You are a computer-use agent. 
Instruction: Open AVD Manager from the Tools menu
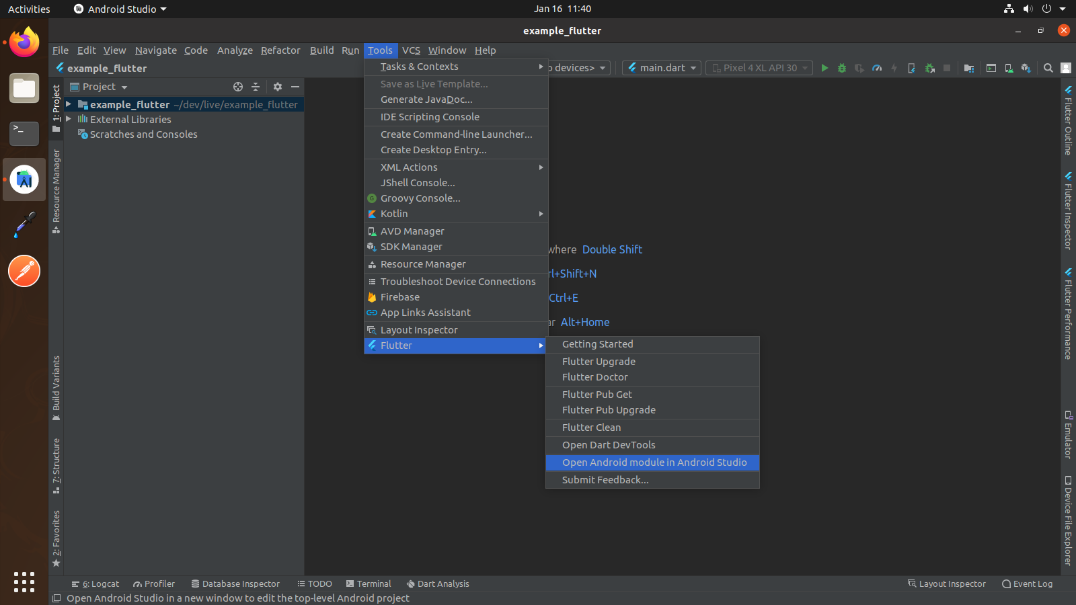click(412, 231)
